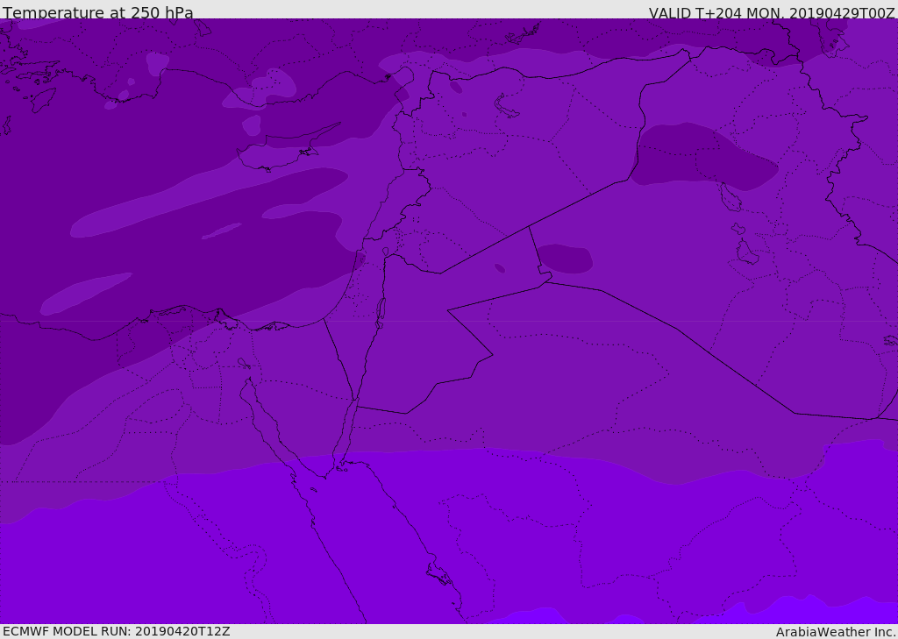Click the island cluster in the southern Red Sea

[x=438, y=575]
